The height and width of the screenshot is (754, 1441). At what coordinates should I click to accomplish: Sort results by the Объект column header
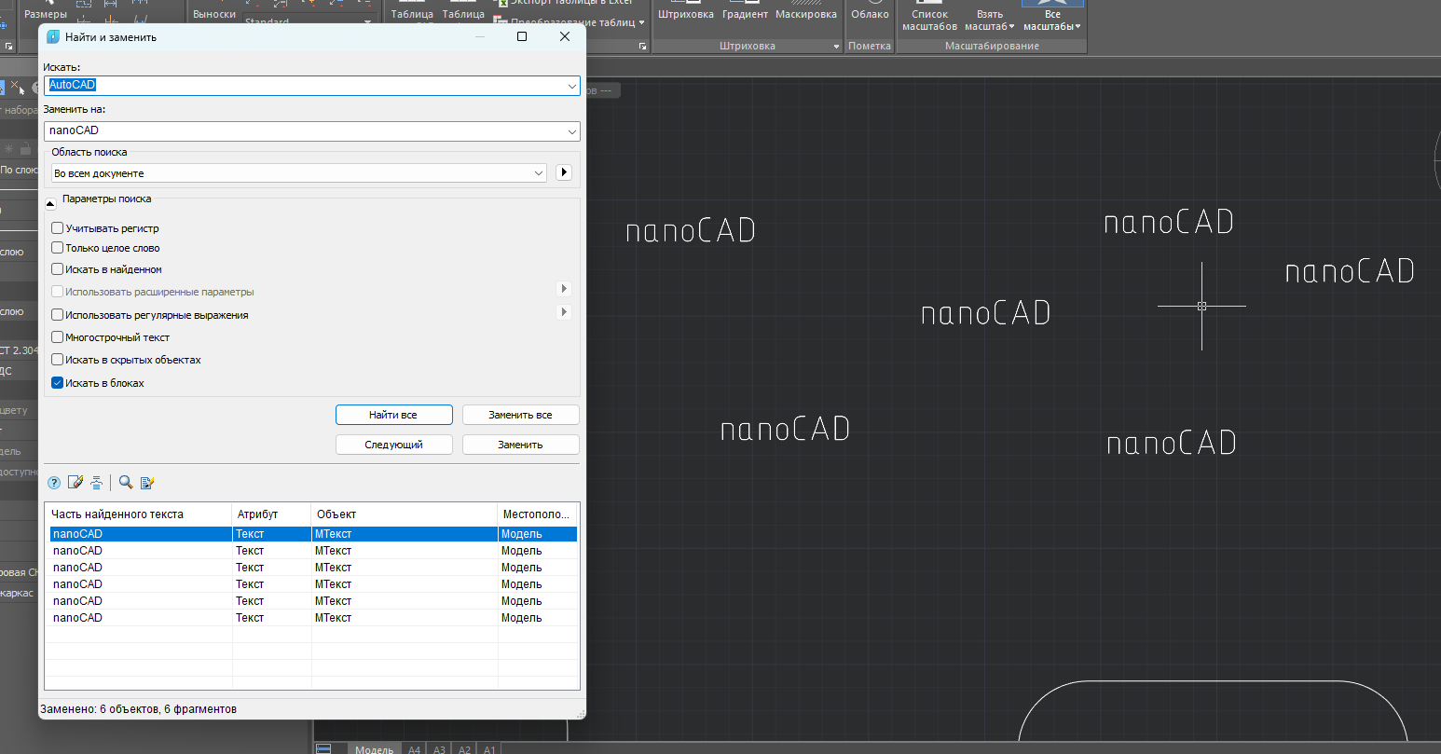click(x=405, y=514)
